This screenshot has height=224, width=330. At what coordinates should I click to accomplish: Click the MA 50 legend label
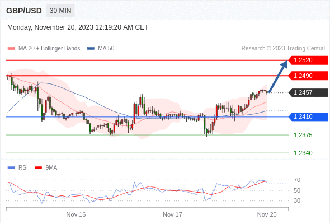pos(106,49)
